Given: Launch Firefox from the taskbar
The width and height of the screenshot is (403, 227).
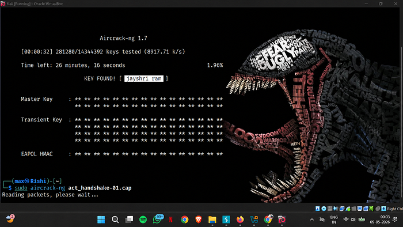Looking at the screenshot, I should [240, 220].
